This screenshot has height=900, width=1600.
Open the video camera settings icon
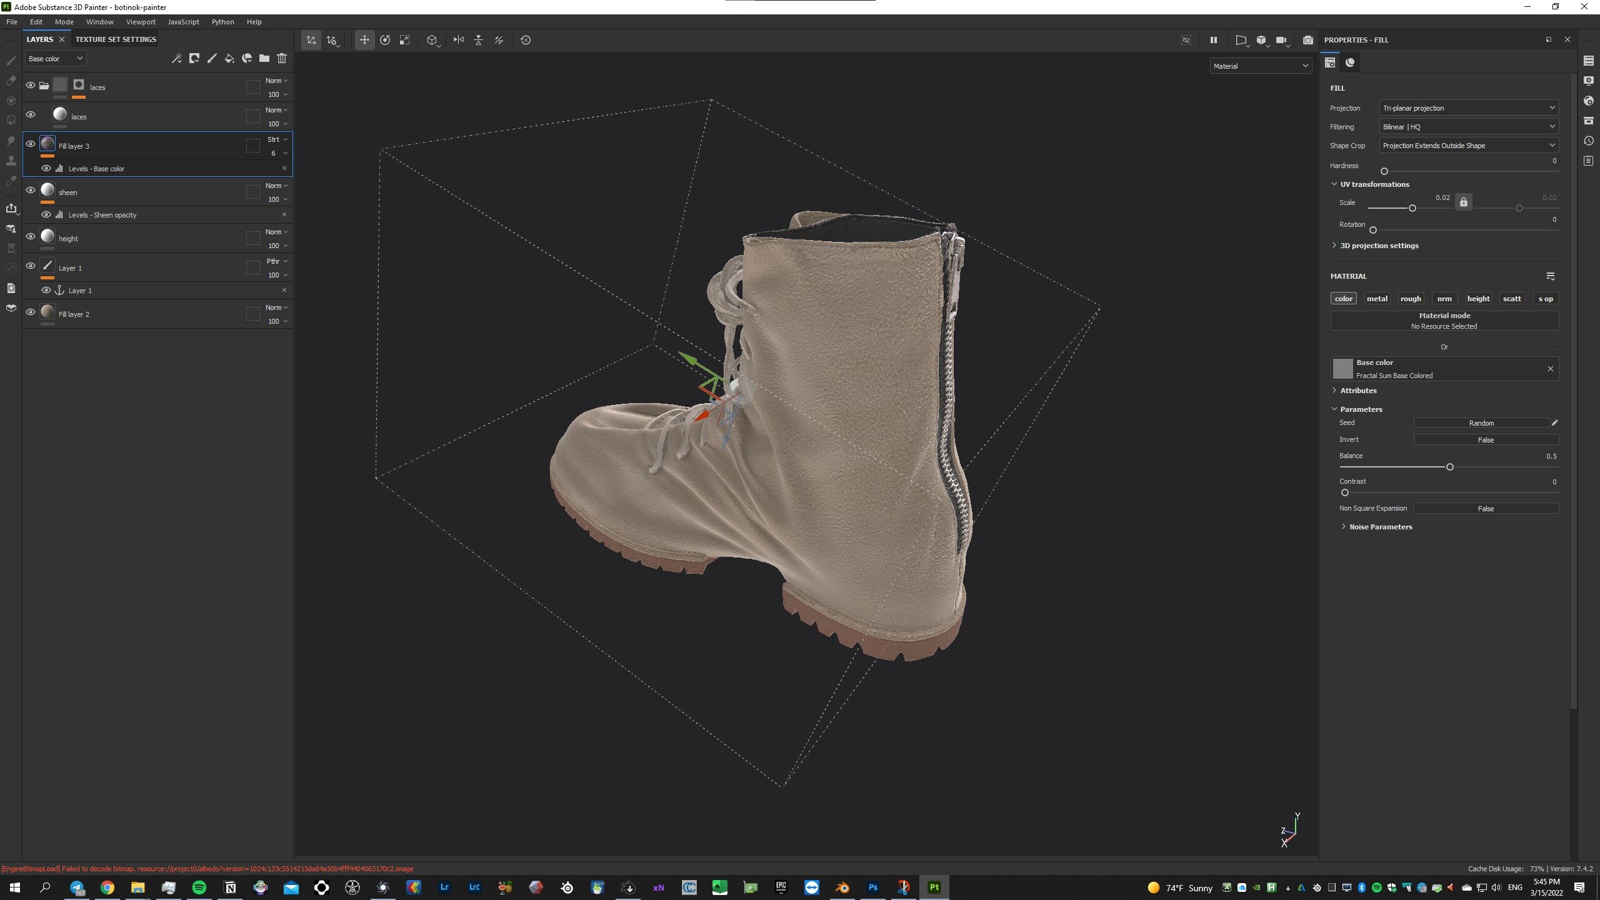(x=1281, y=40)
